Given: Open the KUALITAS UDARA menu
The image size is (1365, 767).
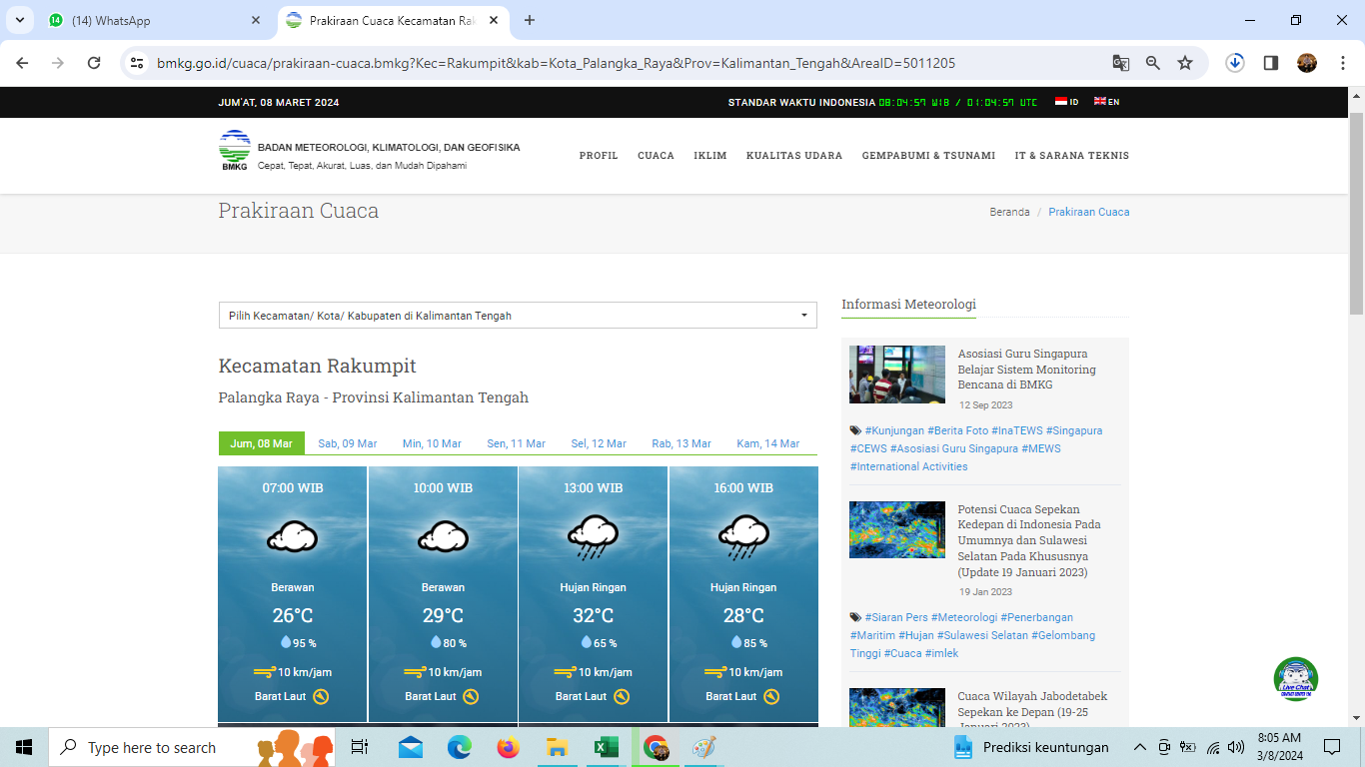Looking at the screenshot, I should [x=794, y=156].
